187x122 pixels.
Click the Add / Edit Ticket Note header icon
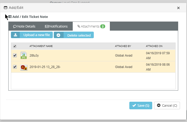tap(10, 17)
